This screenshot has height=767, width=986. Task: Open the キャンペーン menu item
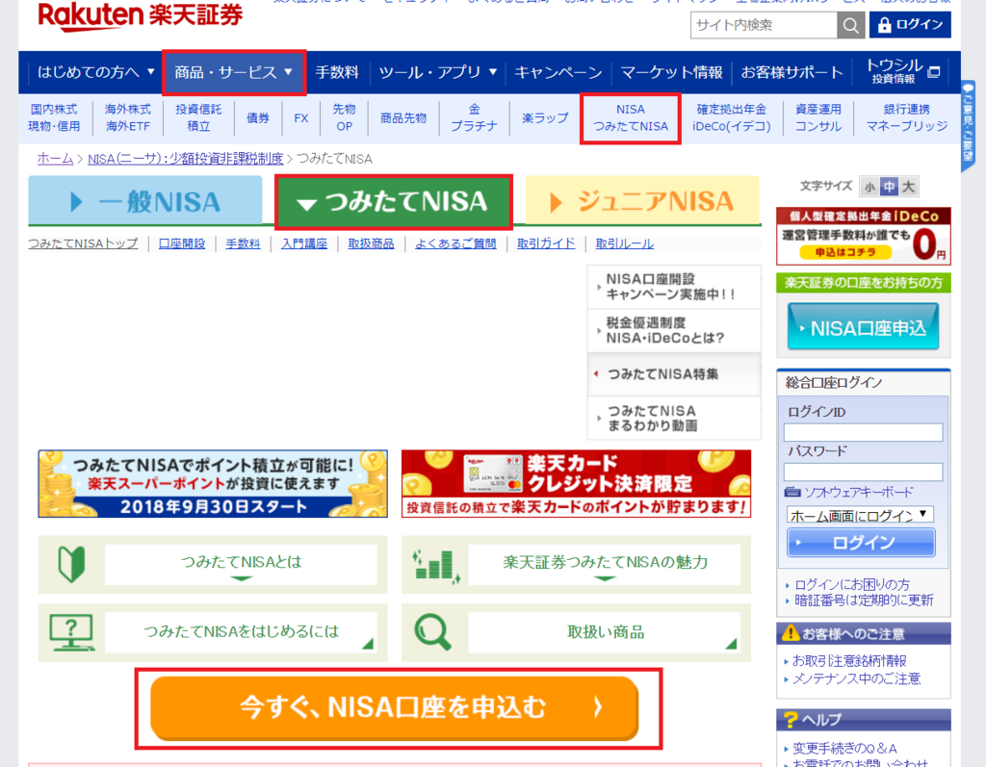click(x=558, y=72)
